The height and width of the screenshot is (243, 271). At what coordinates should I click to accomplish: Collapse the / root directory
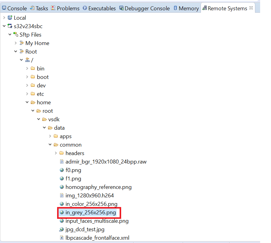pyautogui.click(x=21, y=60)
